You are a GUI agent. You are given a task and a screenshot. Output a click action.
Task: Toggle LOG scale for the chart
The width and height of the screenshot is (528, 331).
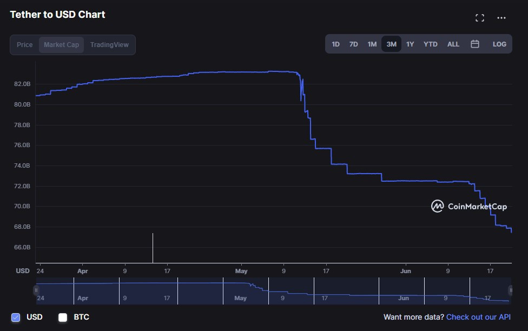tap(499, 44)
